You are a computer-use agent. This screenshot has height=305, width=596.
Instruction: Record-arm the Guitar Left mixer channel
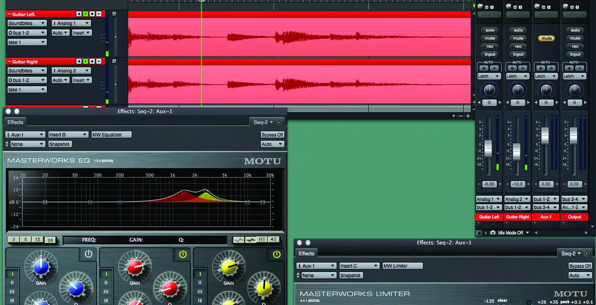(490, 46)
